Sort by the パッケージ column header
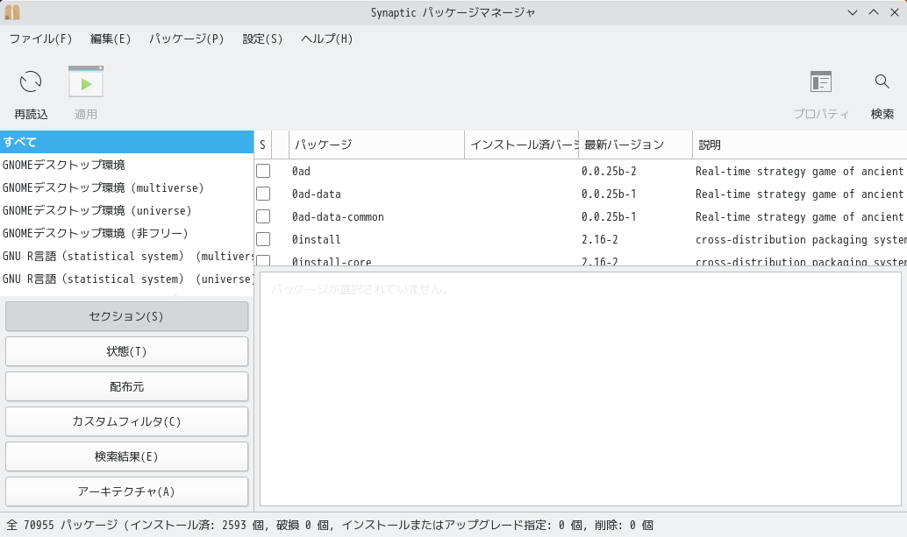 [x=376, y=145]
